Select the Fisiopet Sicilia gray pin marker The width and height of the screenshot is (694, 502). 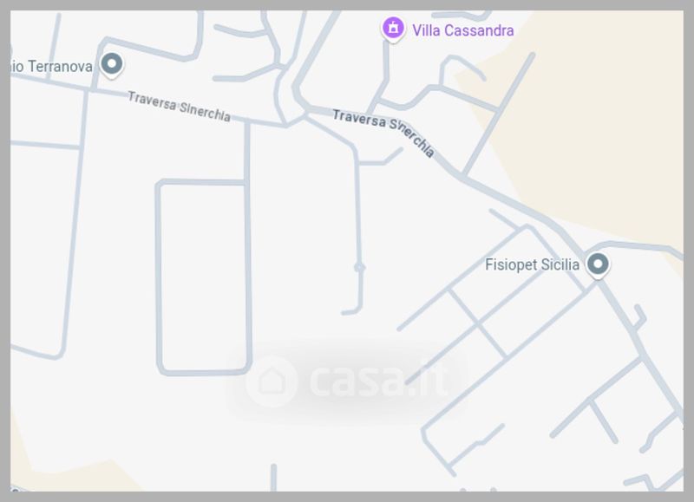(x=598, y=265)
